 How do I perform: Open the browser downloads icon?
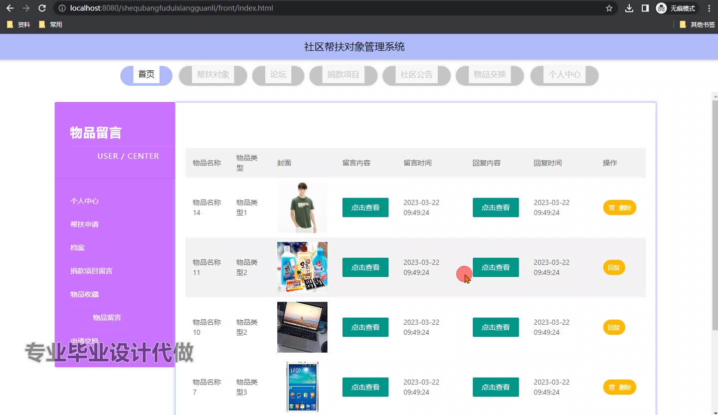(629, 8)
